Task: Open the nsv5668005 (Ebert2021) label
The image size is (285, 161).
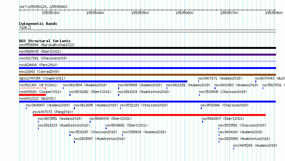Action: (40, 51)
